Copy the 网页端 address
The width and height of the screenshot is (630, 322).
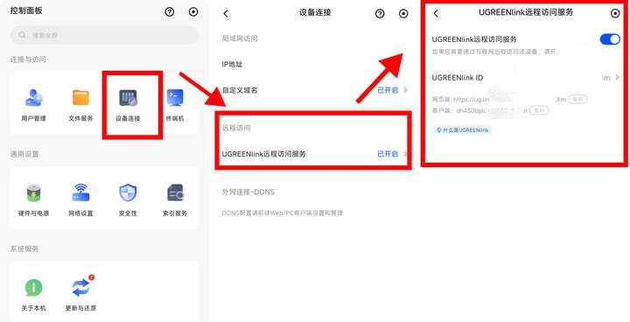pyautogui.click(x=577, y=99)
